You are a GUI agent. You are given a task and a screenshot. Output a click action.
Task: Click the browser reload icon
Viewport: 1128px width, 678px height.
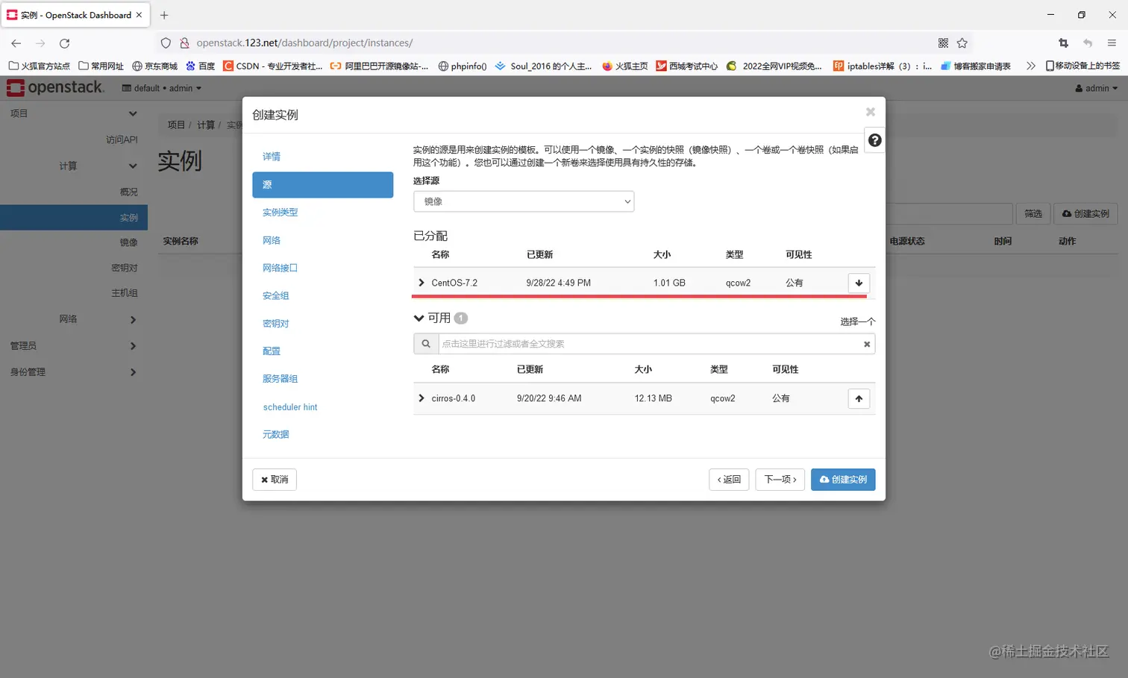pos(64,43)
